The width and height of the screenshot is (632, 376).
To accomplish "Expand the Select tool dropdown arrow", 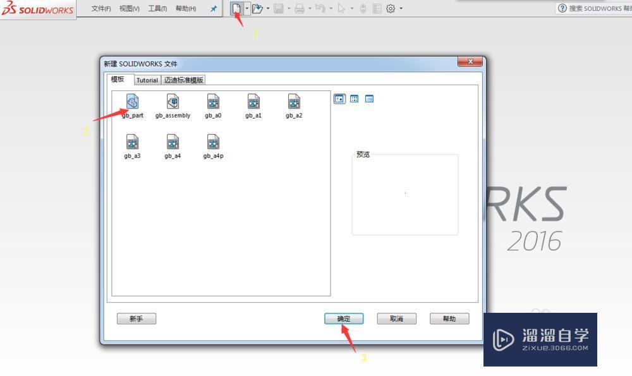I will click(x=352, y=8).
